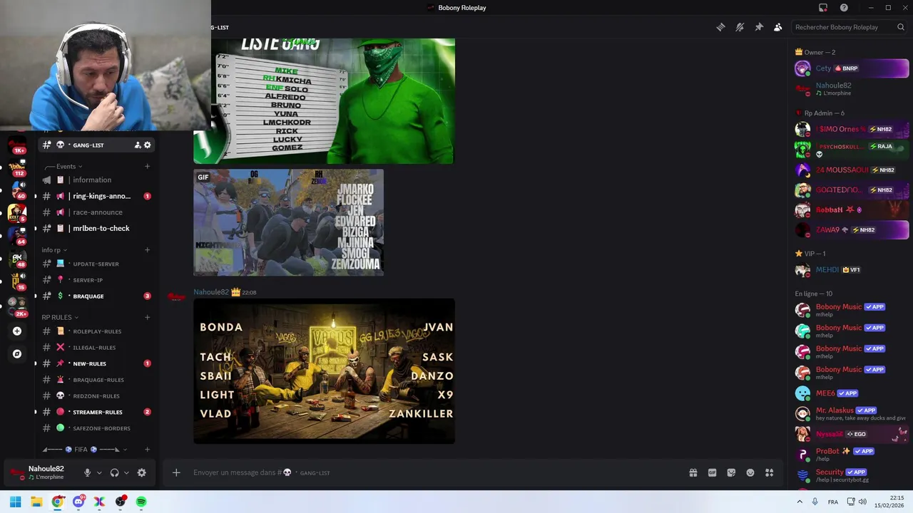The width and height of the screenshot is (913, 513).
Task: Create channel in FIFA category
Action: (x=147, y=450)
